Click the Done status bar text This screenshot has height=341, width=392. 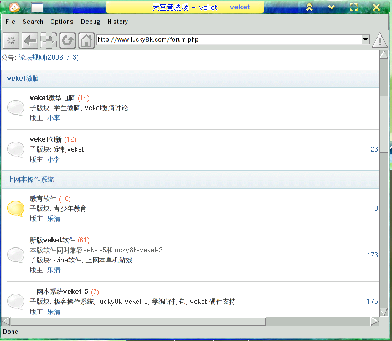11,332
